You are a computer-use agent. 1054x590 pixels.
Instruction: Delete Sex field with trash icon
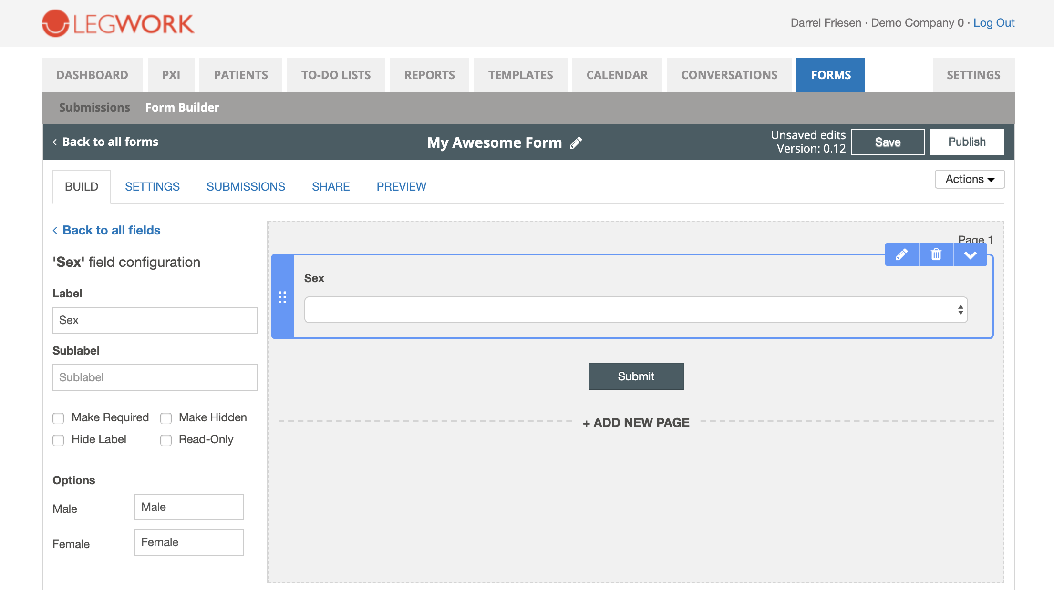pyautogui.click(x=936, y=255)
